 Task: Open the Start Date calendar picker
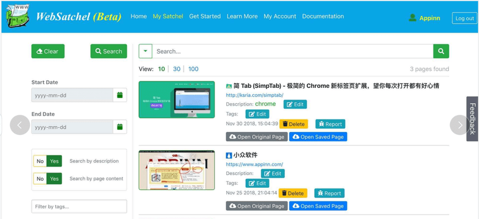pyautogui.click(x=120, y=96)
